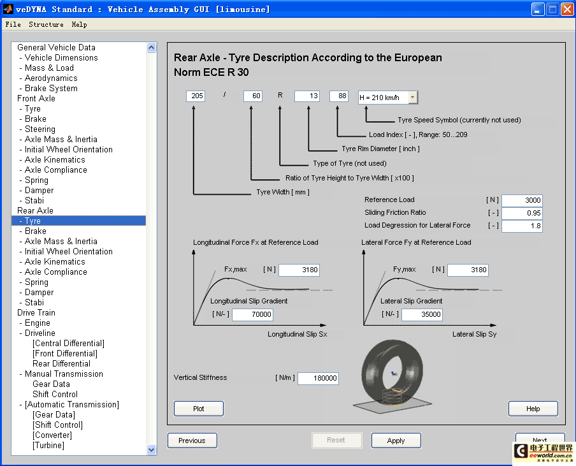576x466 pixels.
Task: Click the Reference Load field 3000
Action: pos(522,200)
